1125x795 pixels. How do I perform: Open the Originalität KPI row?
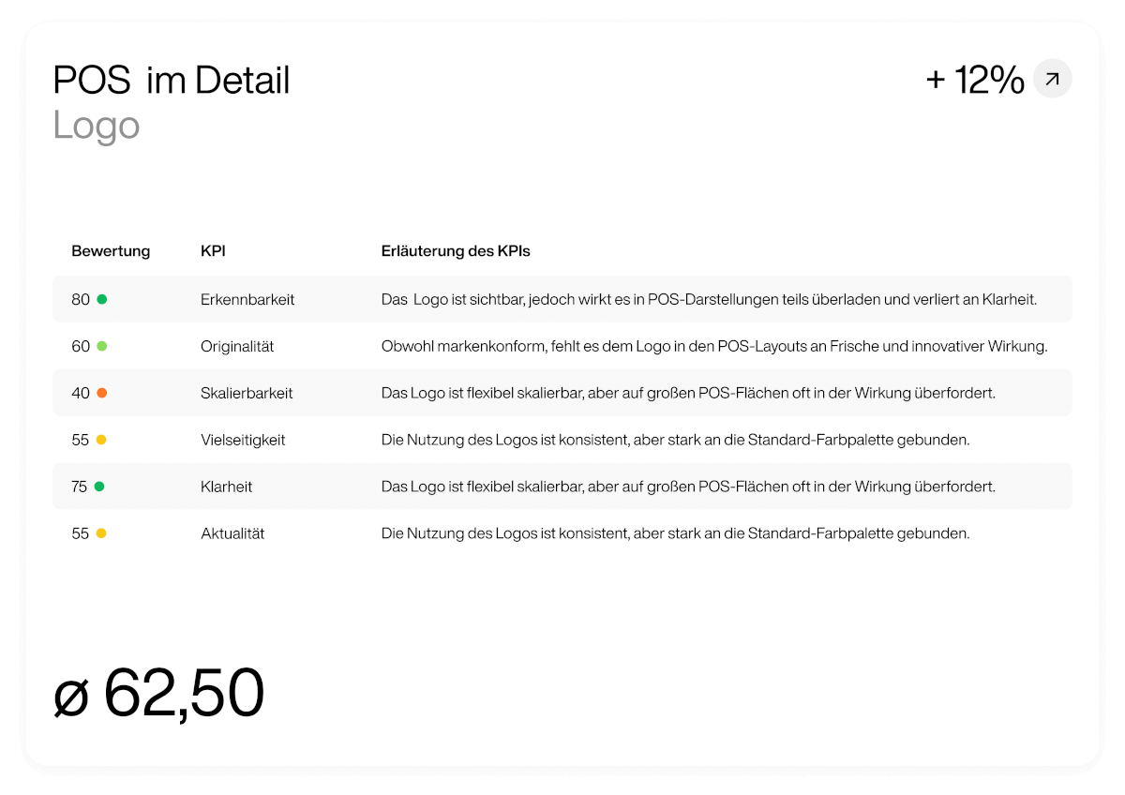click(562, 346)
